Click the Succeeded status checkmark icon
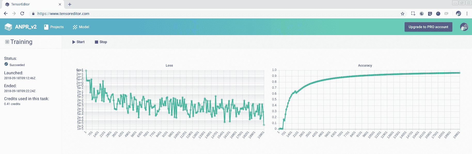472x154 pixels. [x=6, y=64]
